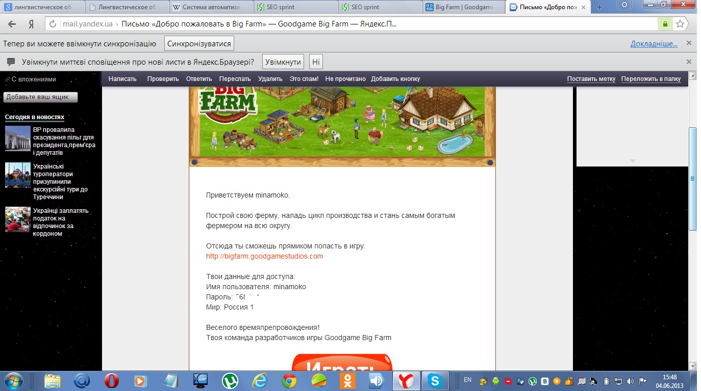The height and width of the screenshot is (391, 701).
Task: Open Skype from the taskbar
Action: pyautogui.click(x=435, y=381)
